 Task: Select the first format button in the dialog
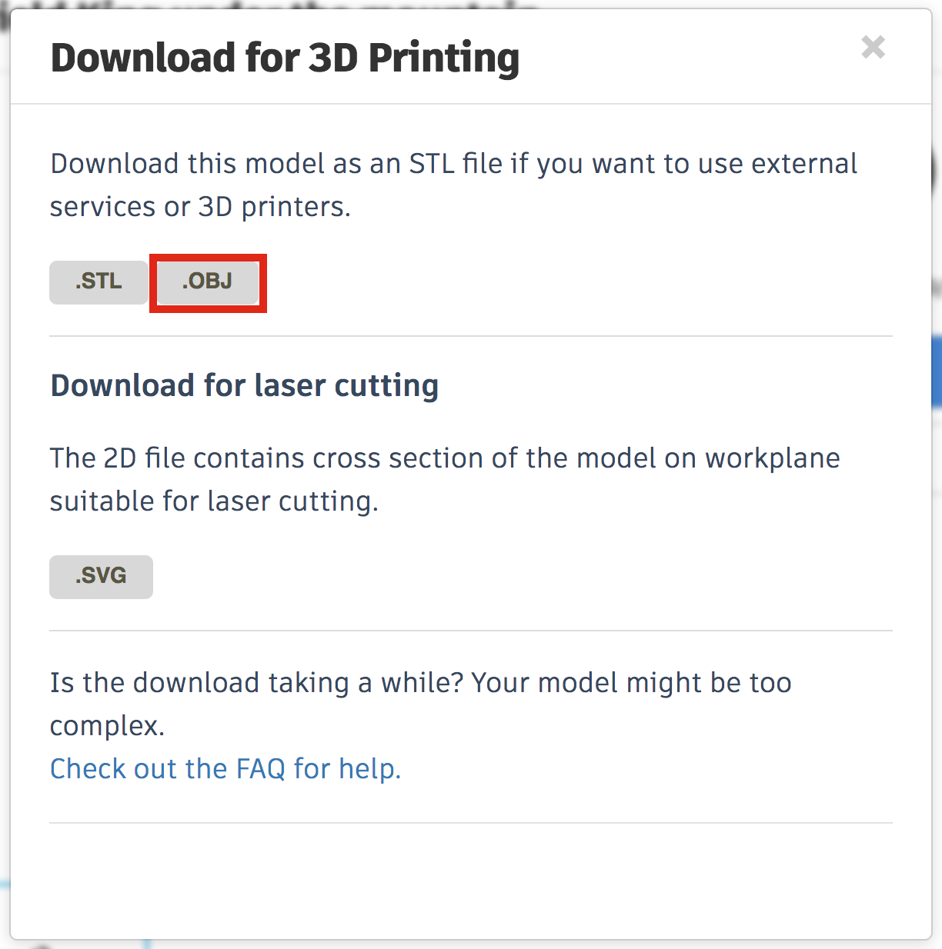click(x=99, y=282)
